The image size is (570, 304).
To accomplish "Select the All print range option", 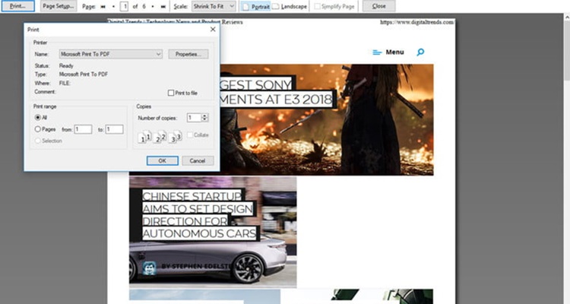I will tap(38, 118).
